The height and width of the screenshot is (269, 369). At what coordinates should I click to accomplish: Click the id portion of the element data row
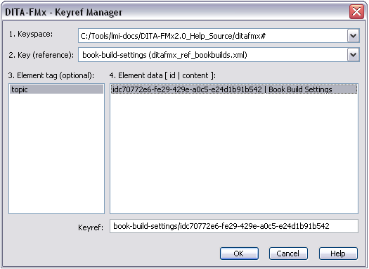point(187,89)
